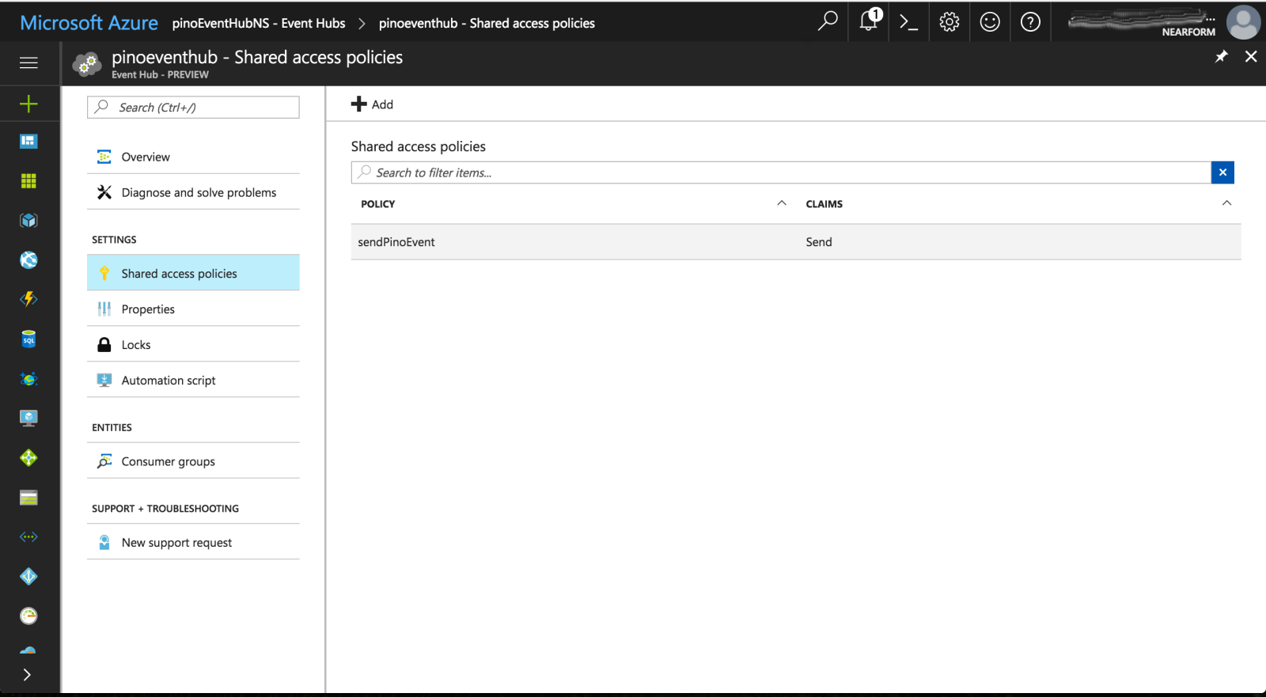
Task: Sort by POLICY column header
Action: (377, 203)
